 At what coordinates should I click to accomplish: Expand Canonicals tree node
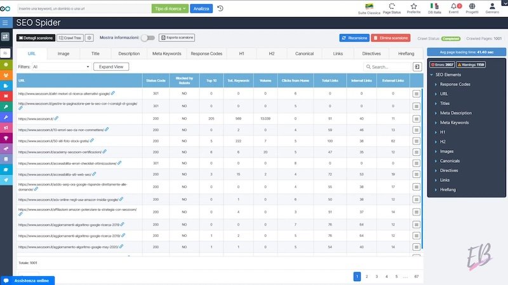point(436,161)
